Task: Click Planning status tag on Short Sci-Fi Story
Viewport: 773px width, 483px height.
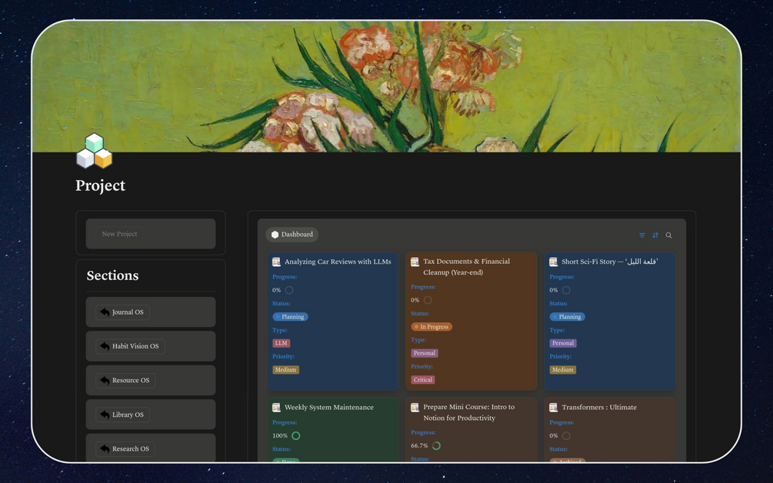Action: pos(568,317)
